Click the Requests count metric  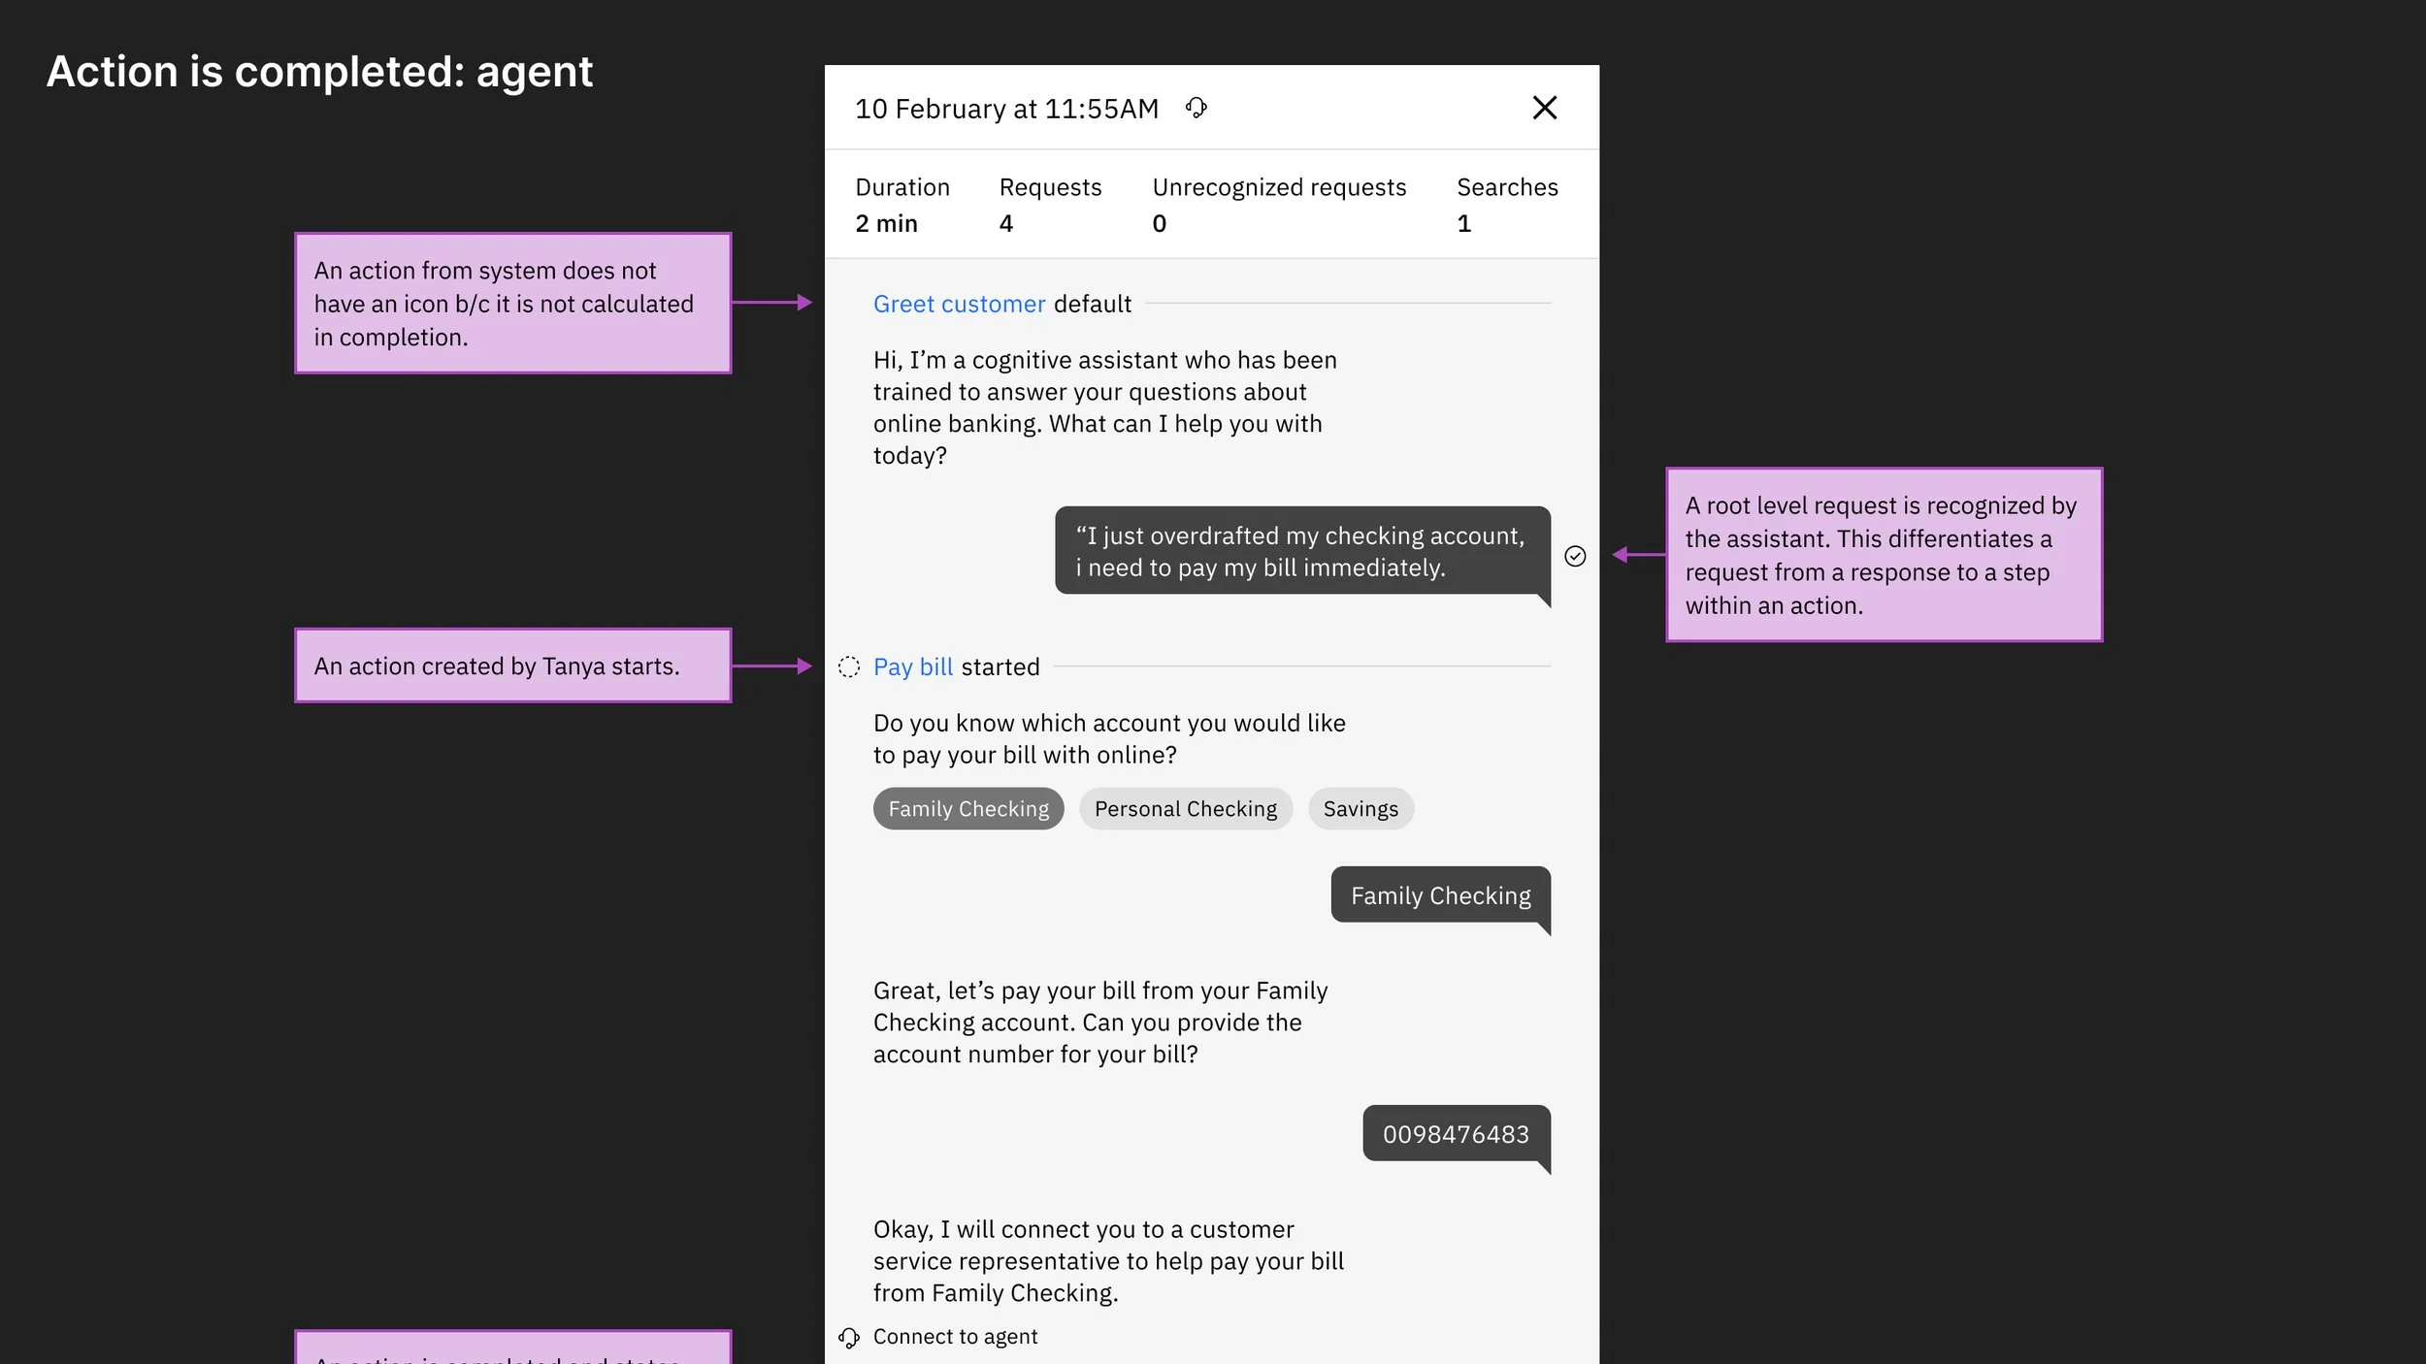click(x=1050, y=205)
